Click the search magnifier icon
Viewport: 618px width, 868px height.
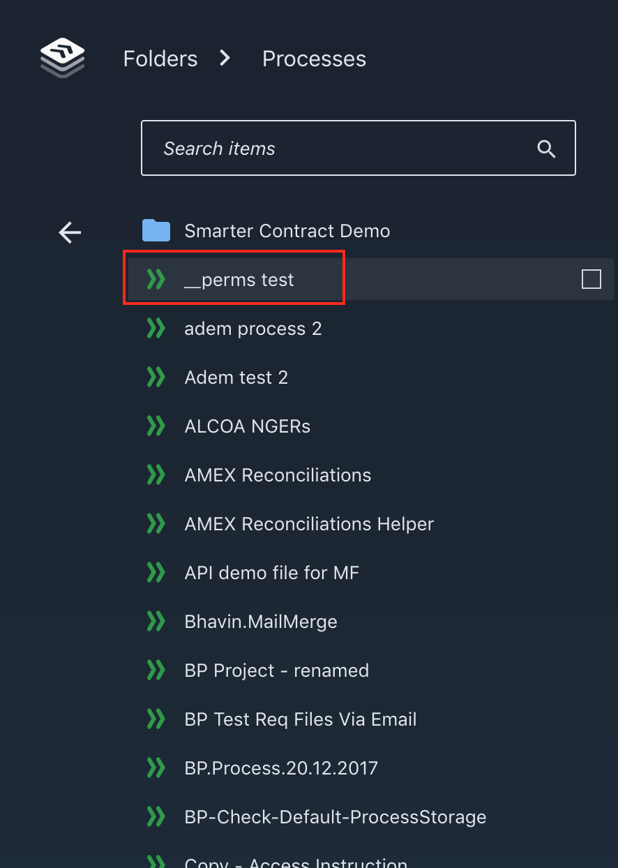tap(546, 148)
